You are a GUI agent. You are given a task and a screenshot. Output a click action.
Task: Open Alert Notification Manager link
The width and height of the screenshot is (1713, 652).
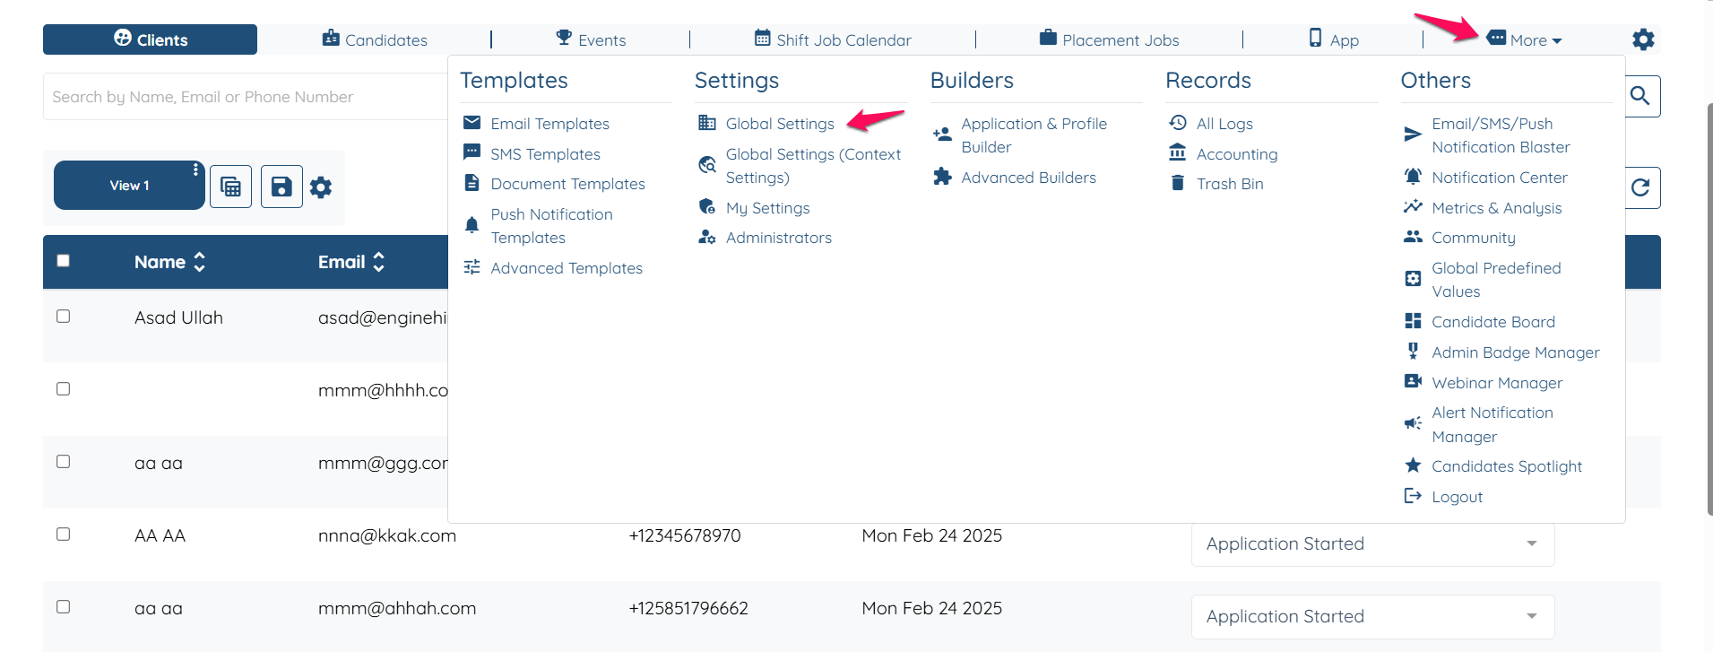click(1492, 424)
